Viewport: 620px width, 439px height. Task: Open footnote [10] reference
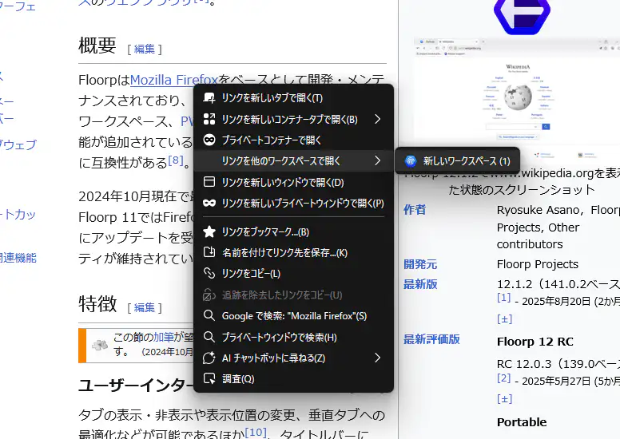pyautogui.click(x=256, y=432)
